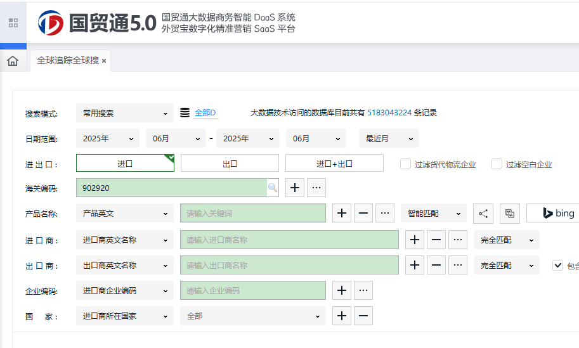
Task: Select the 进口+出口 option
Action: (334, 163)
